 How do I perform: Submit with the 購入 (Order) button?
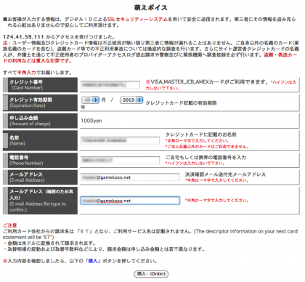click(151, 274)
